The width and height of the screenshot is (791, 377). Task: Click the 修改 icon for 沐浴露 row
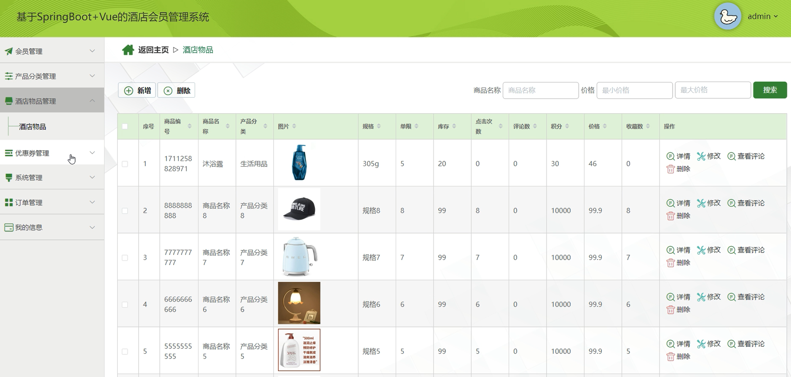(x=701, y=156)
